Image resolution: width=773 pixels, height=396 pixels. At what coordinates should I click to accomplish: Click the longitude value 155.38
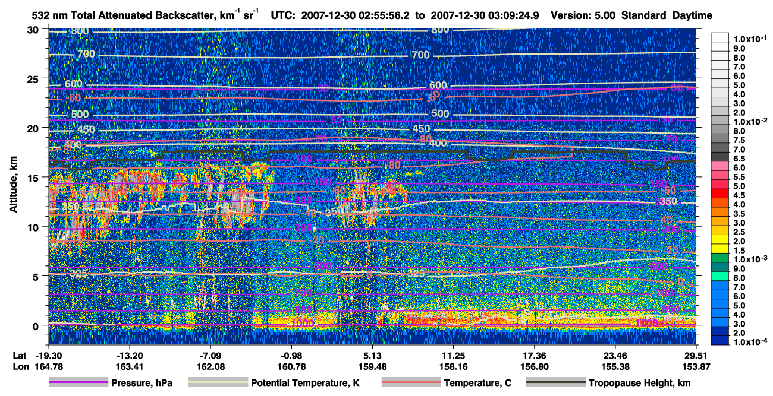point(615,366)
